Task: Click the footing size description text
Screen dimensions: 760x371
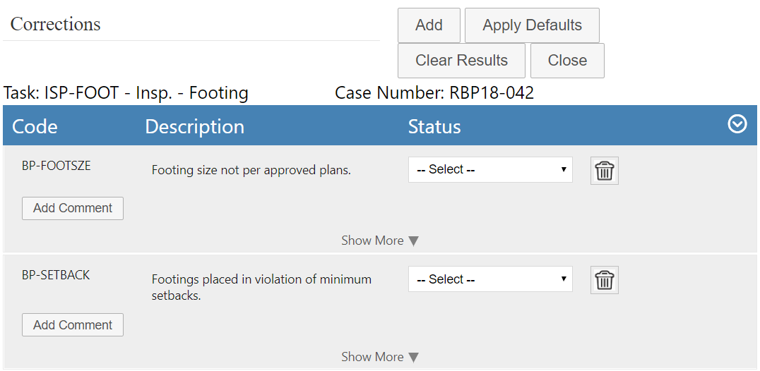Action: (251, 170)
